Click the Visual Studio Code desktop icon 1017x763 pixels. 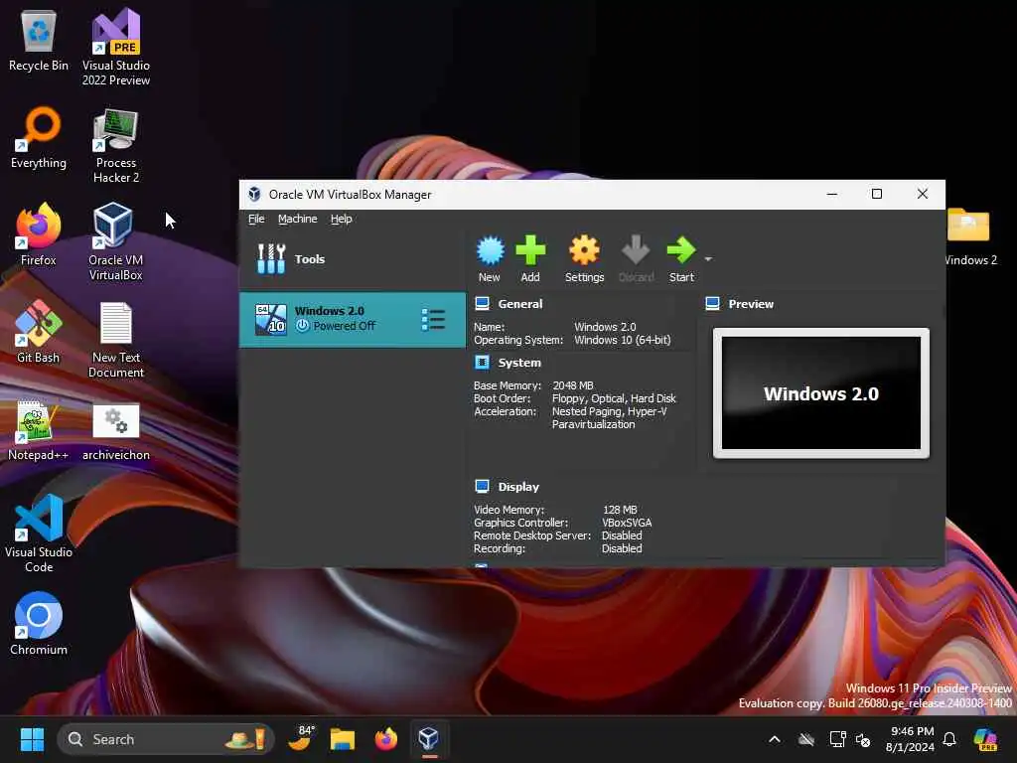tap(39, 534)
